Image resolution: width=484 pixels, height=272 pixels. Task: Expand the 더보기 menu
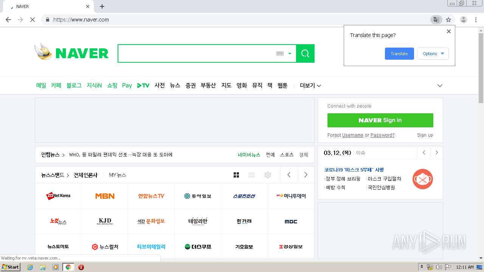(x=310, y=85)
